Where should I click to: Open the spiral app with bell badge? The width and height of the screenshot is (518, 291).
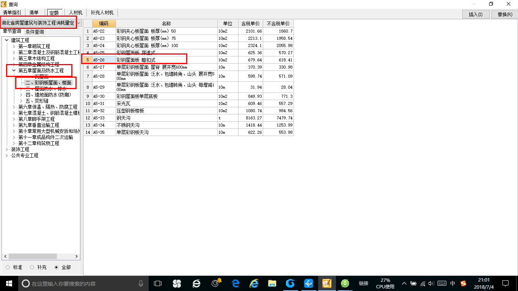pyautogui.click(x=216, y=283)
